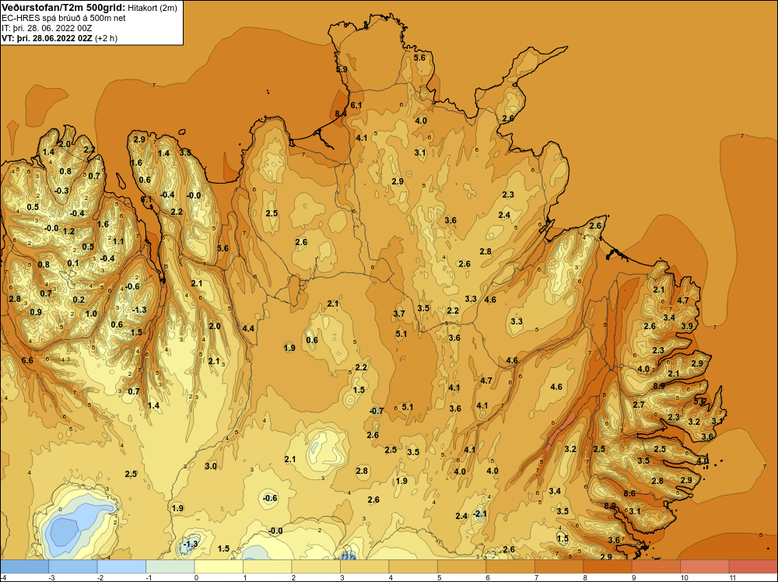The image size is (778, 582).
Task: Select the 5.9 temperature reading near north coast
Action: click(x=342, y=69)
